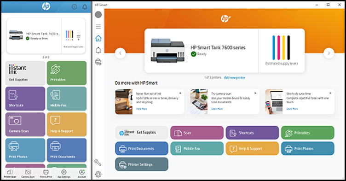Show the previous printer with left arrow
Viewport: 346px width, 181px height.
pyautogui.click(x=120, y=53)
